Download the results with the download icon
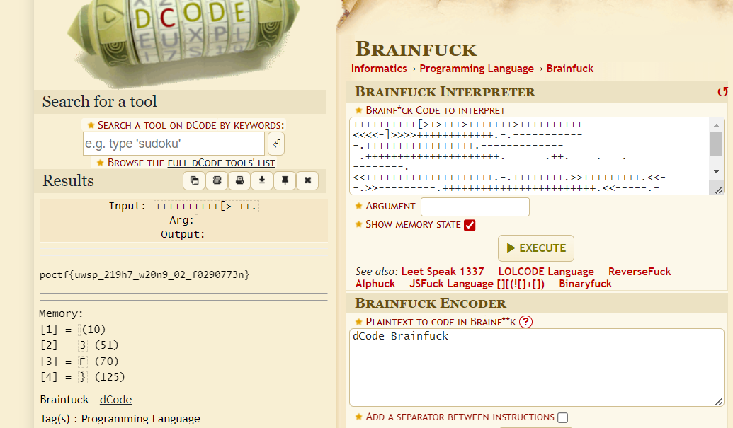Image resolution: width=733 pixels, height=428 pixels. point(262,180)
